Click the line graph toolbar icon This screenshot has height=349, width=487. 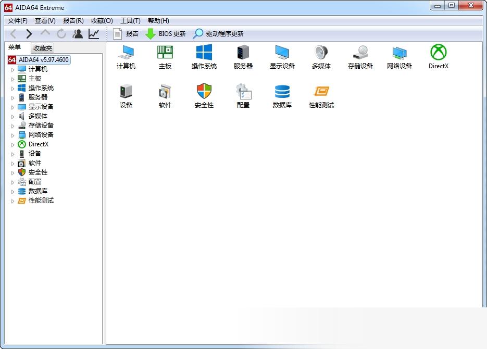[94, 33]
